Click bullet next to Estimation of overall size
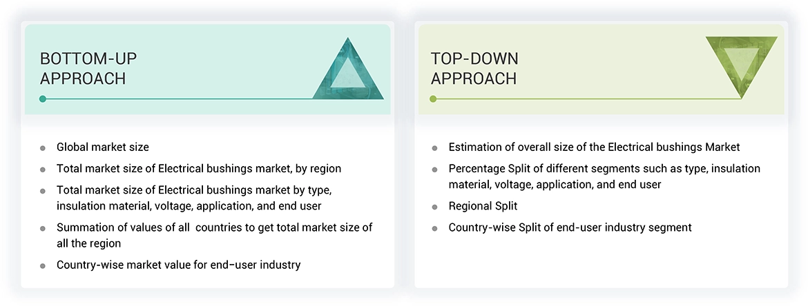 (x=434, y=147)
